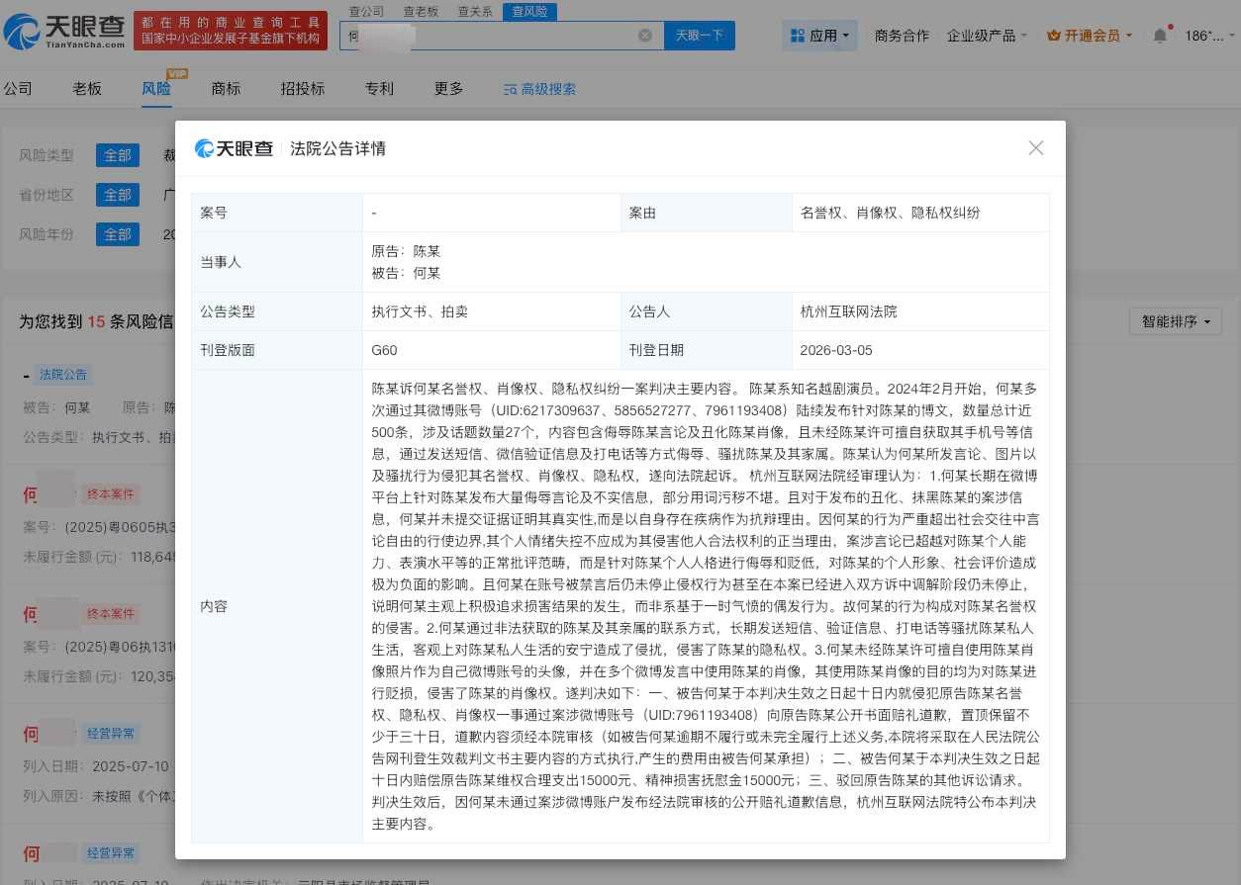Click the notification bell icon

(x=1159, y=35)
